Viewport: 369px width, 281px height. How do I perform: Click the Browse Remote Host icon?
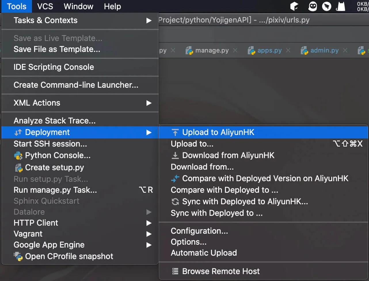point(175,271)
